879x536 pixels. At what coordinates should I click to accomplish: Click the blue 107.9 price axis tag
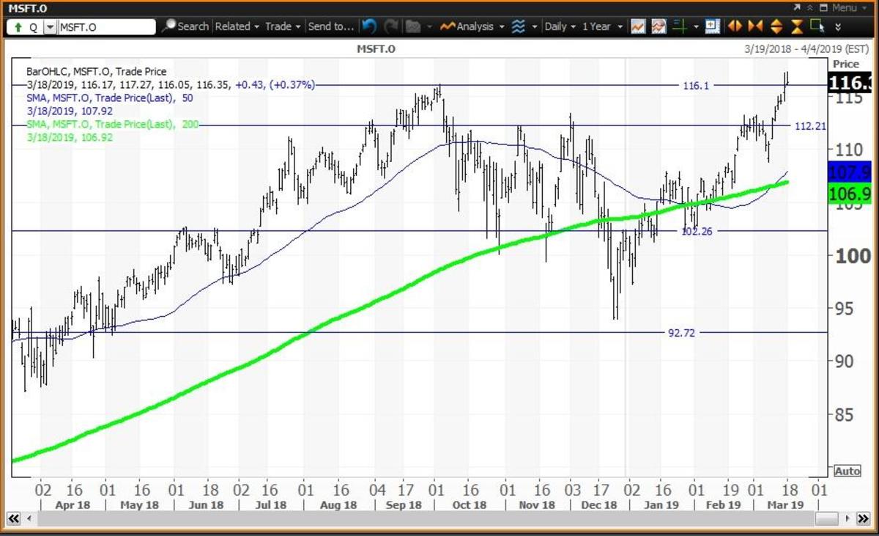click(x=849, y=173)
